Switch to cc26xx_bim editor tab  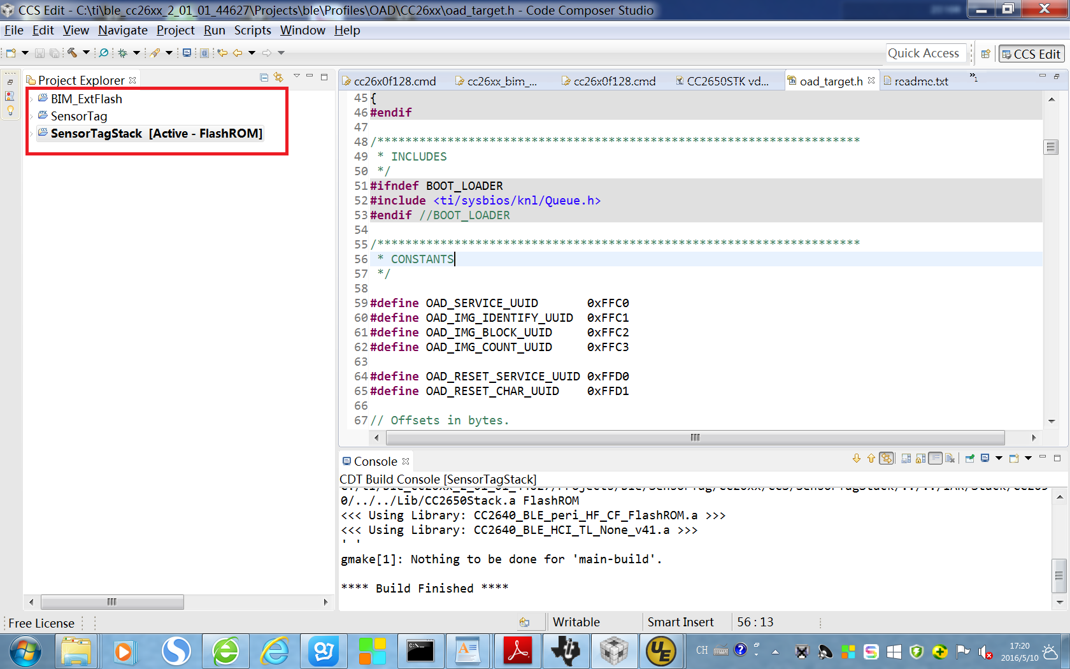tap(496, 81)
